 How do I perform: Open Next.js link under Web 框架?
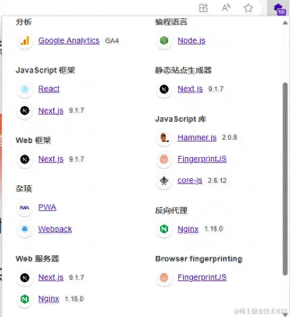(x=51, y=159)
